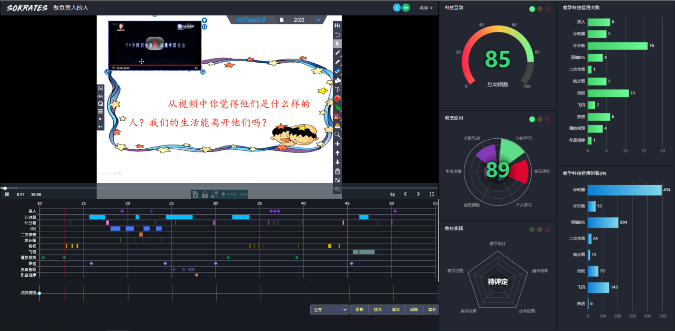Click the 其他 comment button
The width and height of the screenshot is (675, 331).
click(x=431, y=309)
